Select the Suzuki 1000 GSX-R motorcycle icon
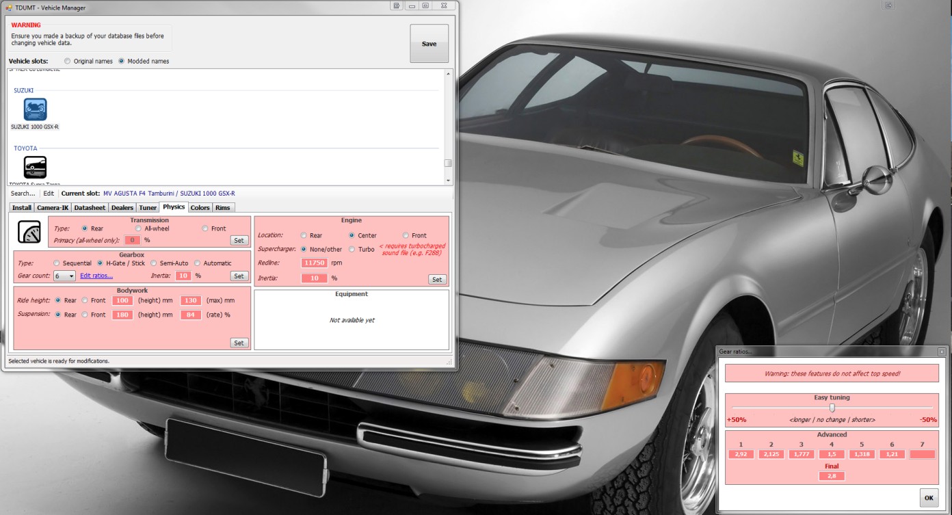Viewport: 952px width, 515px height. 35,109
